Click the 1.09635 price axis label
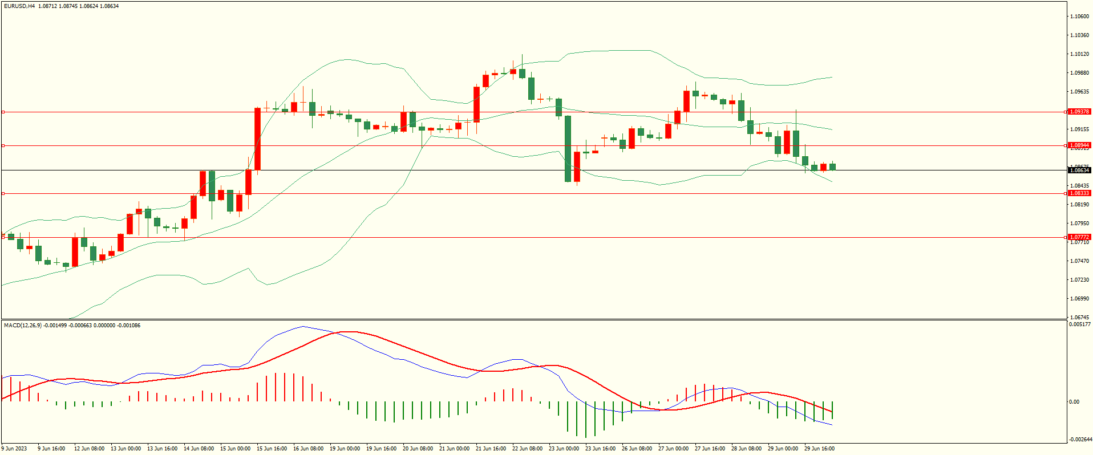This screenshot has height=455, width=1093. (x=1079, y=92)
